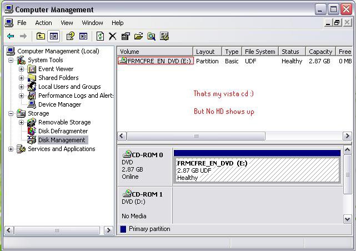Select Disk Management in the tree
The image size is (356, 251).
pyautogui.click(x=62, y=140)
